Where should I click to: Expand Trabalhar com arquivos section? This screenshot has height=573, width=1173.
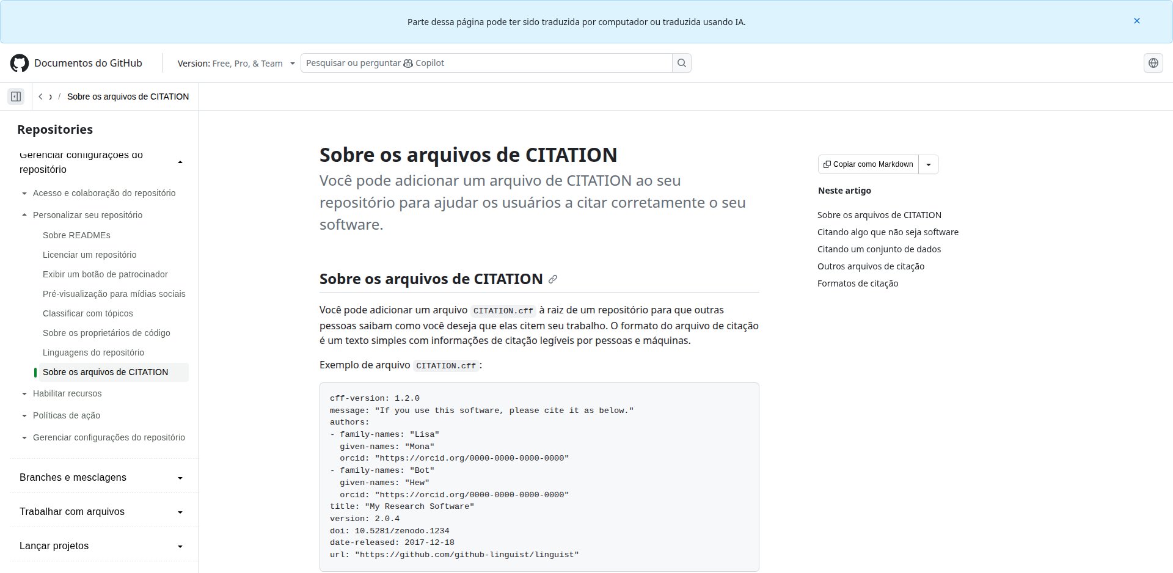[x=101, y=512]
